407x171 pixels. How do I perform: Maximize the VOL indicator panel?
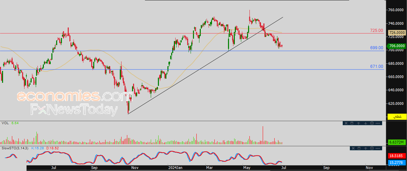(352, 123)
